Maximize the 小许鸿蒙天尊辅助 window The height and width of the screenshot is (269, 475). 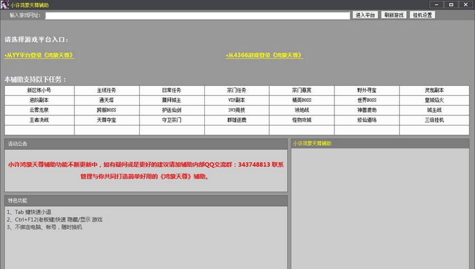coord(451,5)
